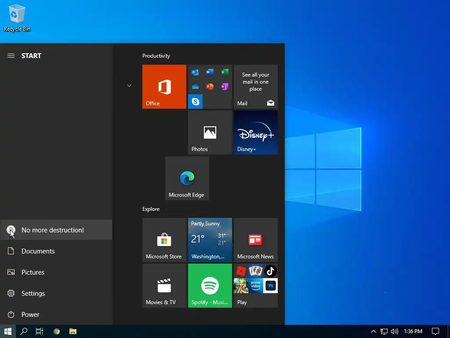The height and width of the screenshot is (338, 450).
Task: Open the G5 game in Play tile
Action: tap(241, 286)
